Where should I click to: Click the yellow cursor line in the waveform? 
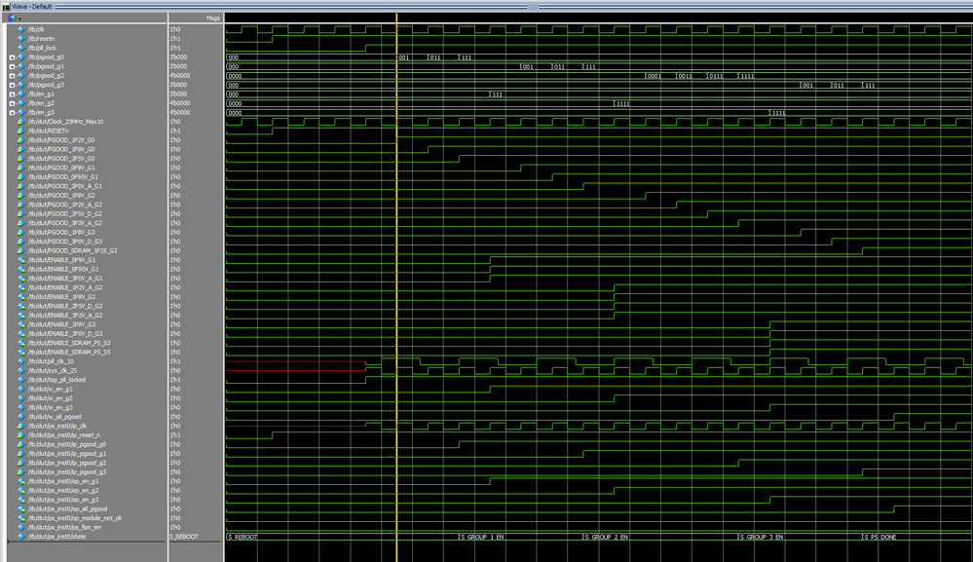pyautogui.click(x=397, y=292)
